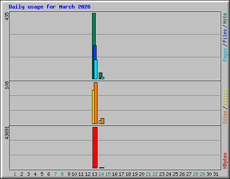Click day 27 on the x-axis
230x179 pixels.
(x=189, y=174)
